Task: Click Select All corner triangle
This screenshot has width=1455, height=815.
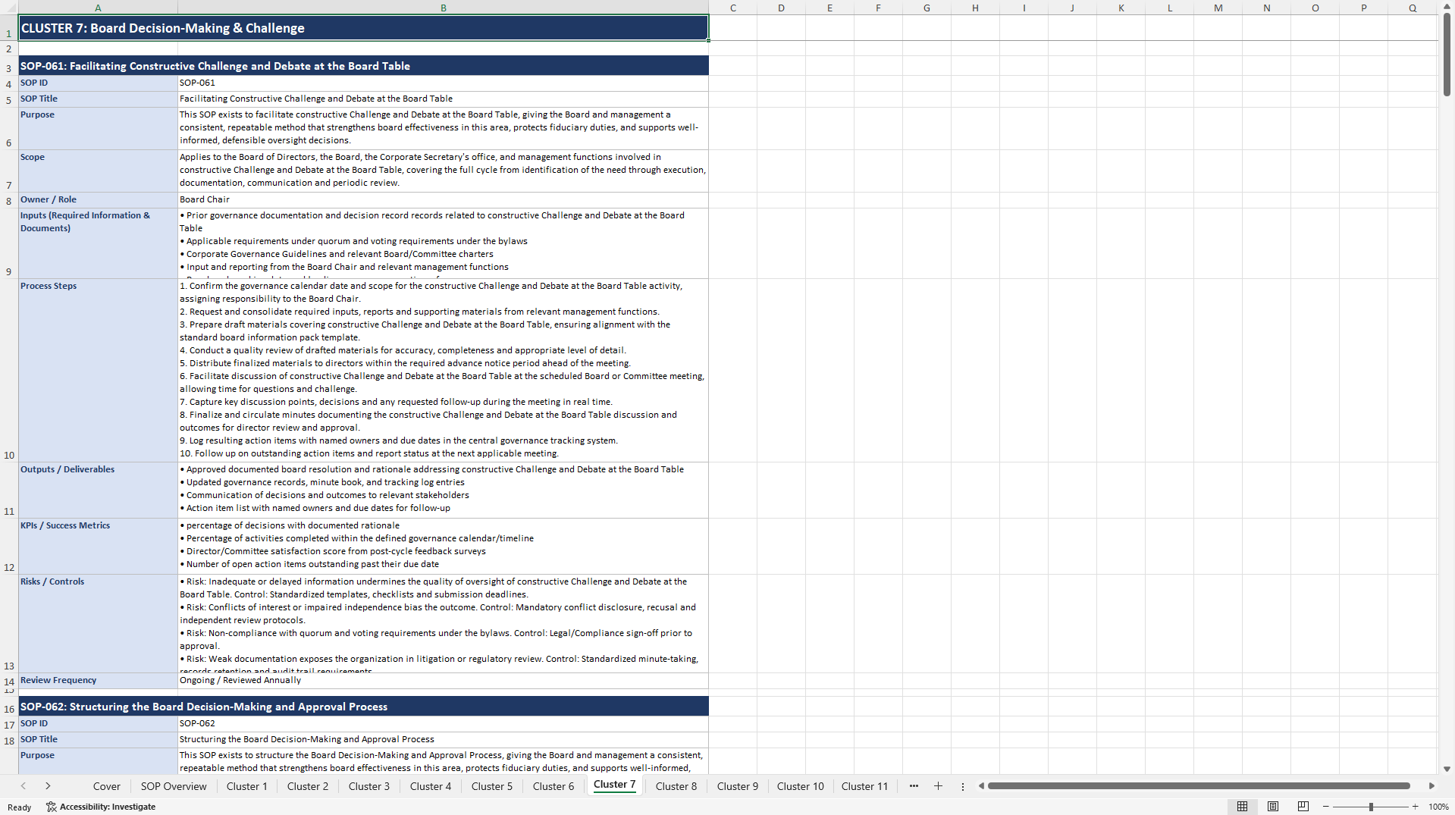Action: (9, 8)
